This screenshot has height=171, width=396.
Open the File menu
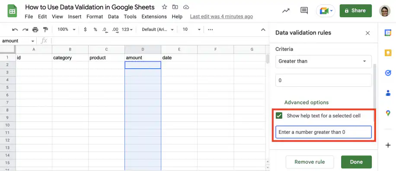click(29, 17)
